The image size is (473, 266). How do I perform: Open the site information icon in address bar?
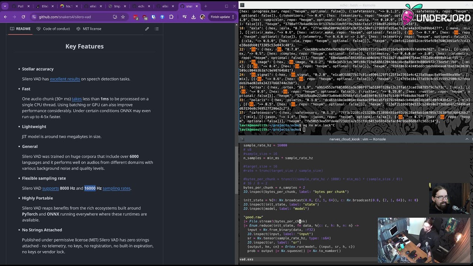coord(34,17)
